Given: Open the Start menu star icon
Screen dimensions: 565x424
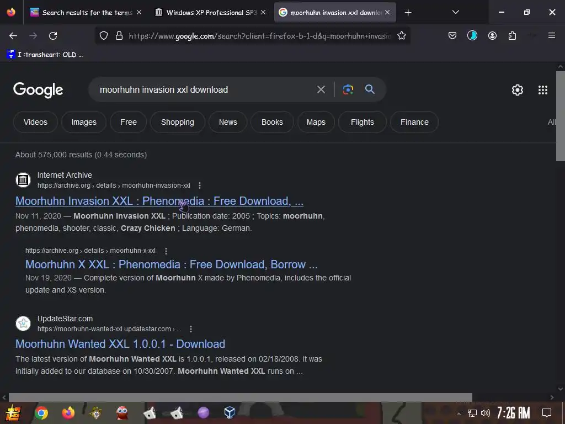Looking at the screenshot, I should [x=13, y=413].
